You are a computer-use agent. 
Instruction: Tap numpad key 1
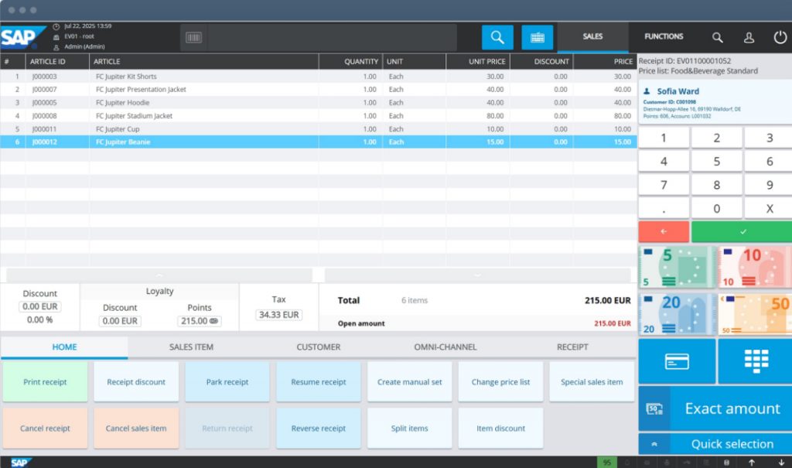[664, 138]
